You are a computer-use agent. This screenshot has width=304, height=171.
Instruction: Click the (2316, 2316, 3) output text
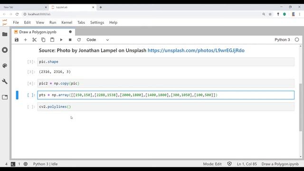point(55,72)
